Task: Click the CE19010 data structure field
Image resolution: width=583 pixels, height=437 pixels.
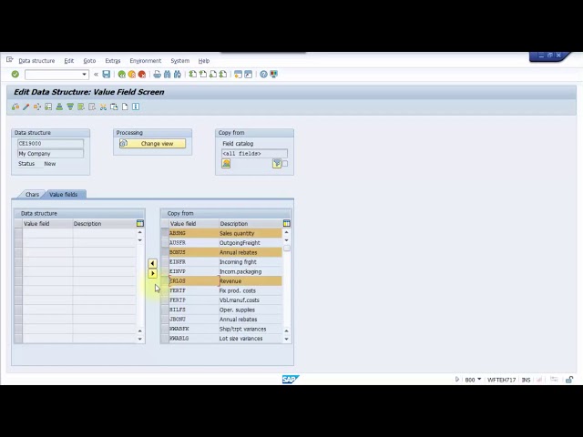Action: click(51, 144)
